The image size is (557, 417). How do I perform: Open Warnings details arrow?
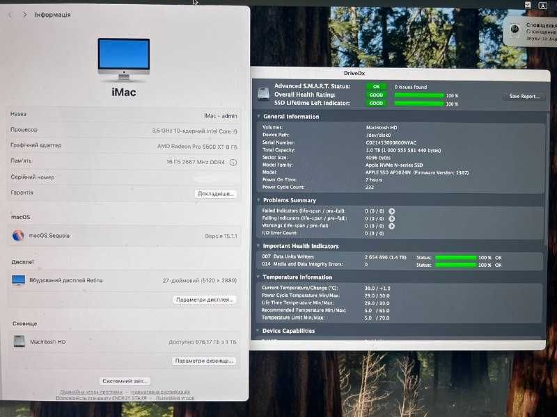point(391,226)
